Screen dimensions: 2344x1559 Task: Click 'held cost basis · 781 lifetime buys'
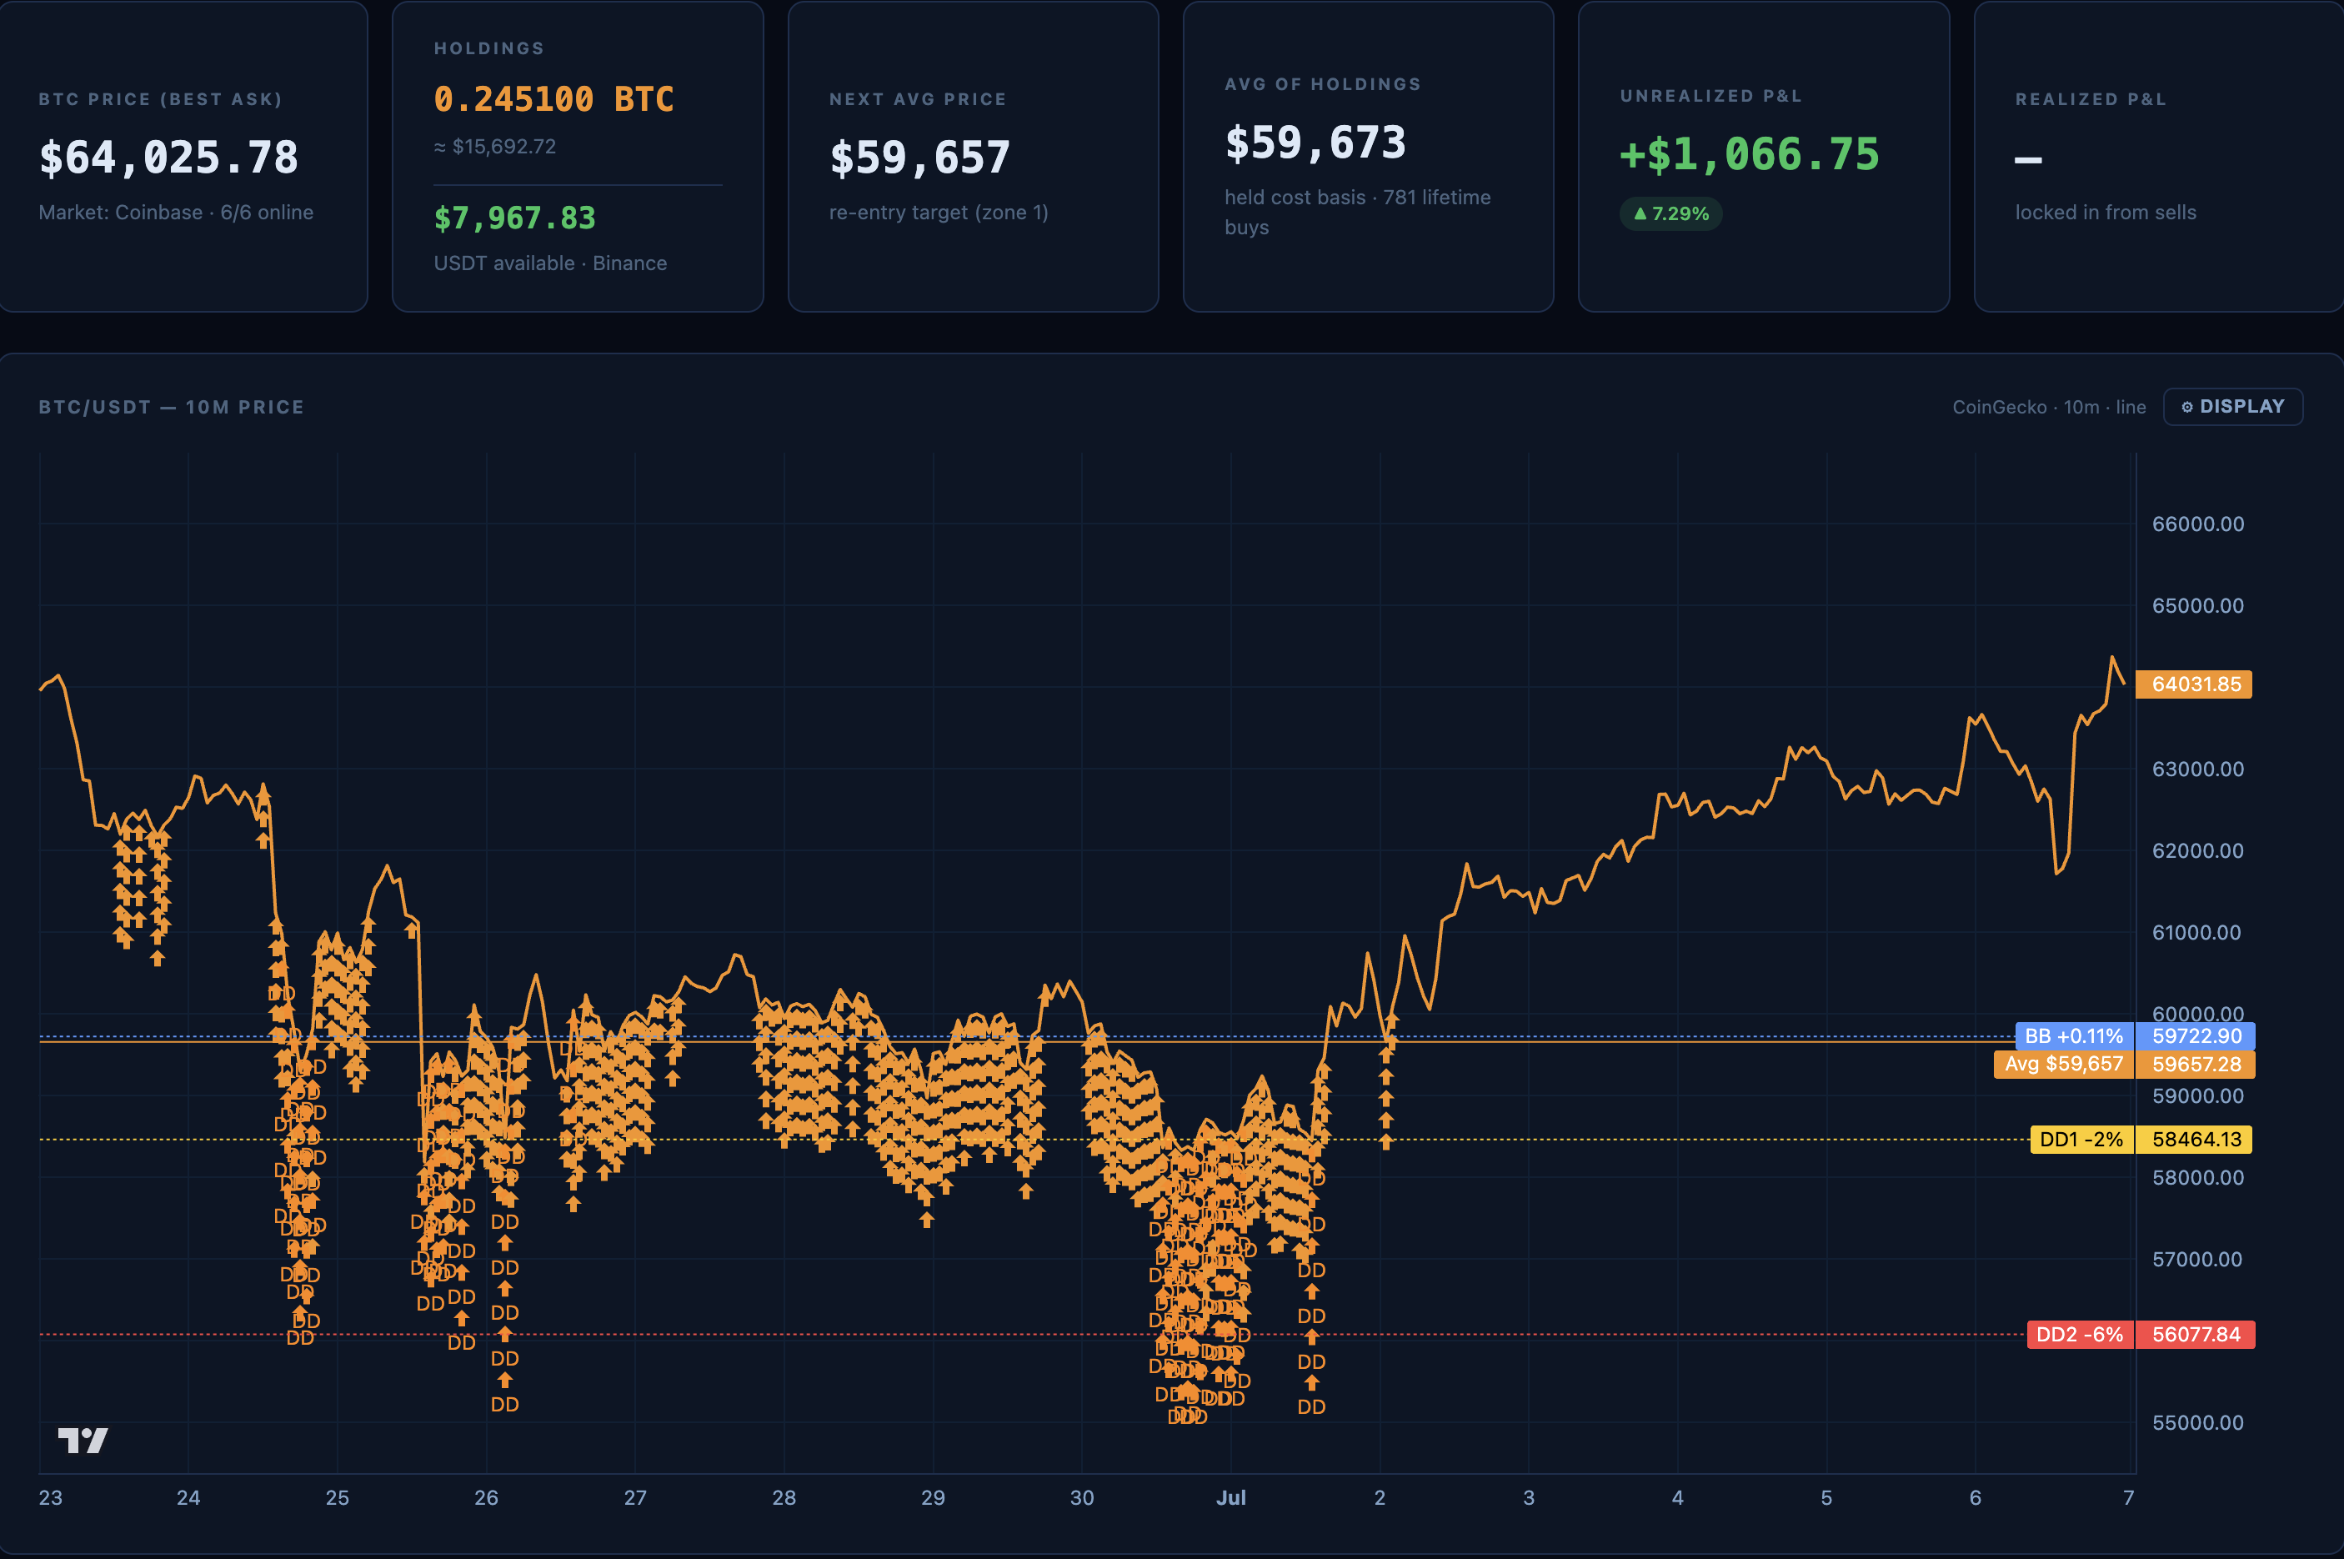click(1357, 212)
